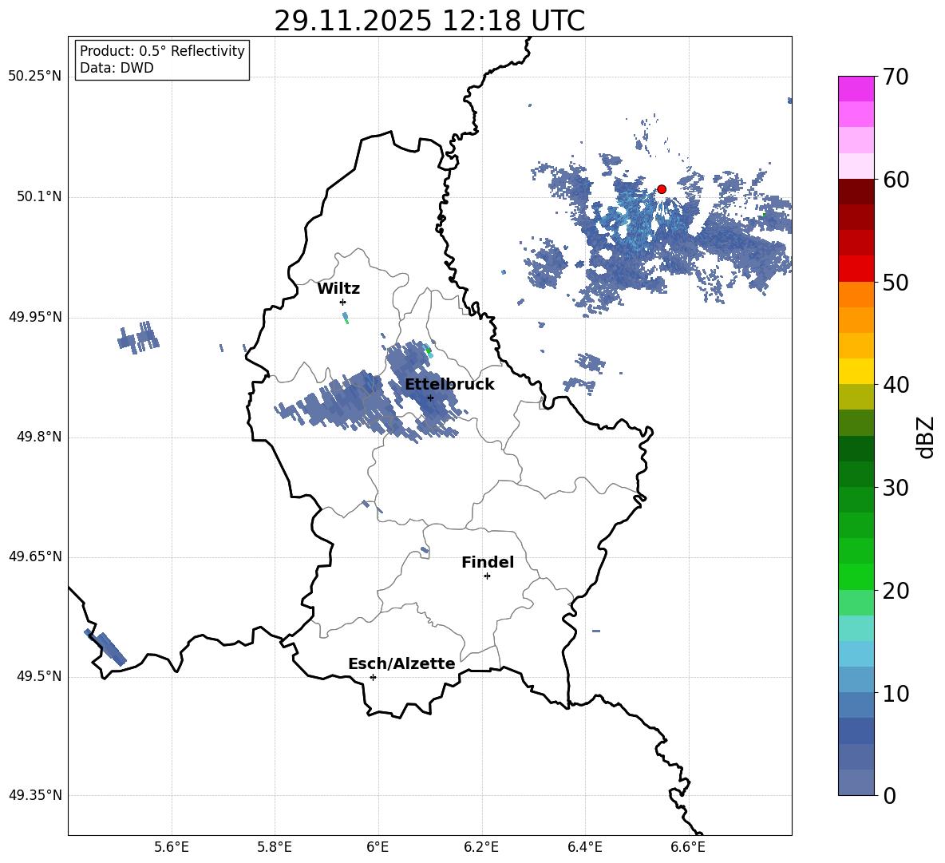Click the Esch/Alzette city label
The height and width of the screenshot is (863, 945).
tap(401, 663)
